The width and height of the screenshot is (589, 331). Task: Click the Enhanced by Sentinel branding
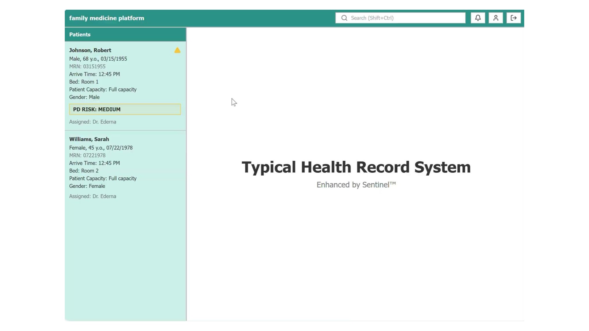coord(356,185)
